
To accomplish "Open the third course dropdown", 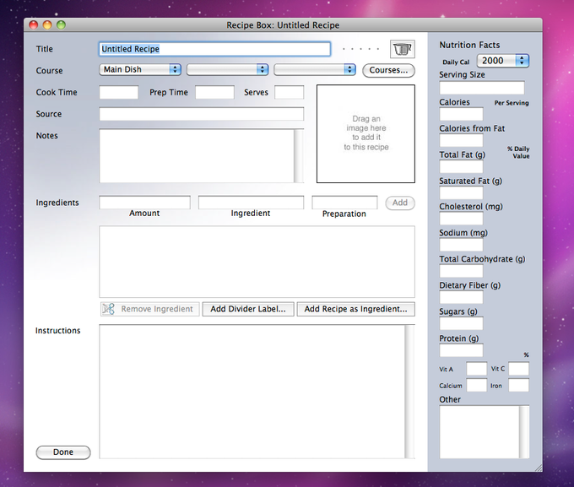I will 315,69.
